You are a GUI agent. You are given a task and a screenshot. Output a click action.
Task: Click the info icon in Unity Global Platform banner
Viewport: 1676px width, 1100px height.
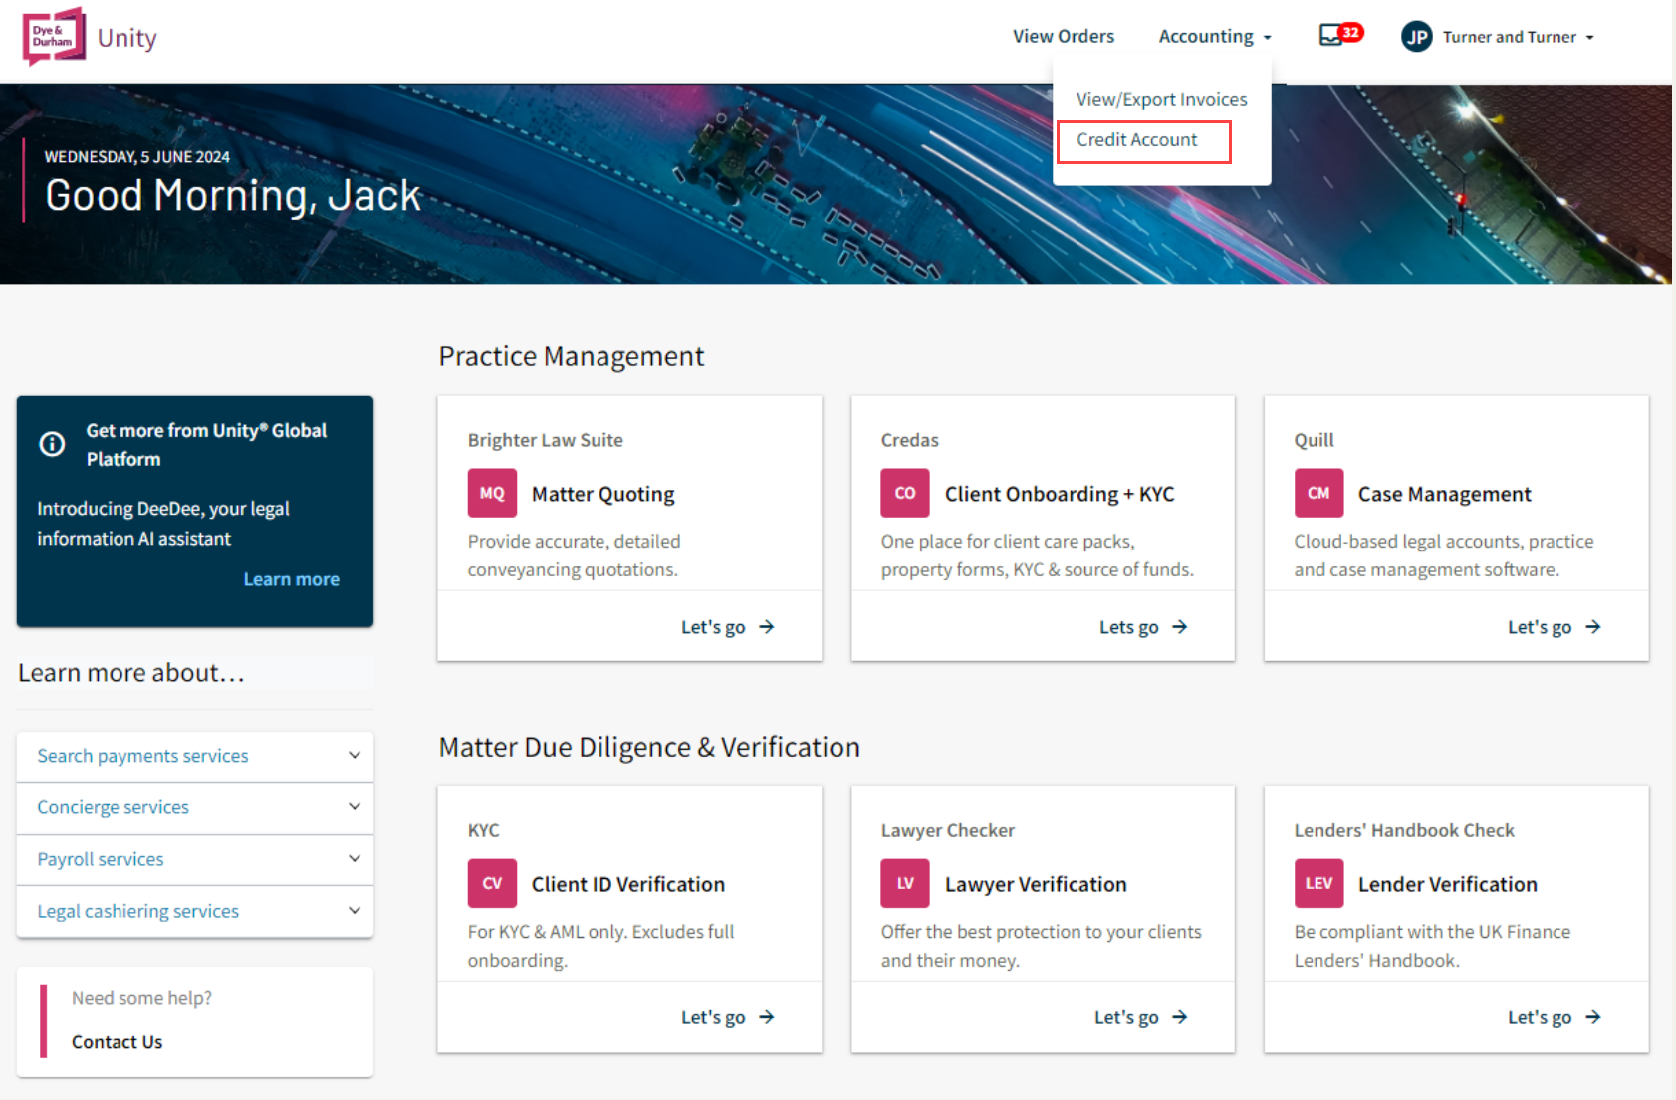coord(52,444)
